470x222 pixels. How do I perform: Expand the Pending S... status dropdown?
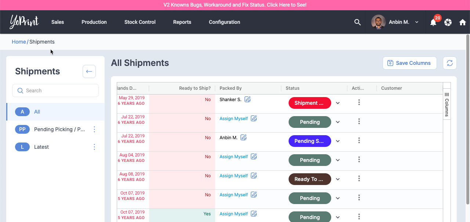tap(338, 141)
